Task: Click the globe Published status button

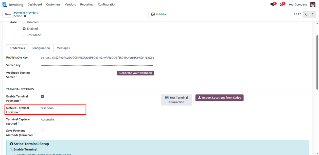Action: (159, 14)
